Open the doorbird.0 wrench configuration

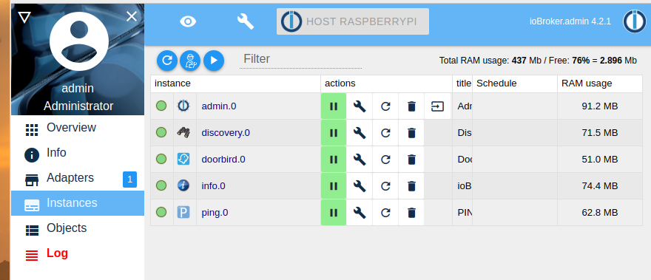tap(360, 160)
